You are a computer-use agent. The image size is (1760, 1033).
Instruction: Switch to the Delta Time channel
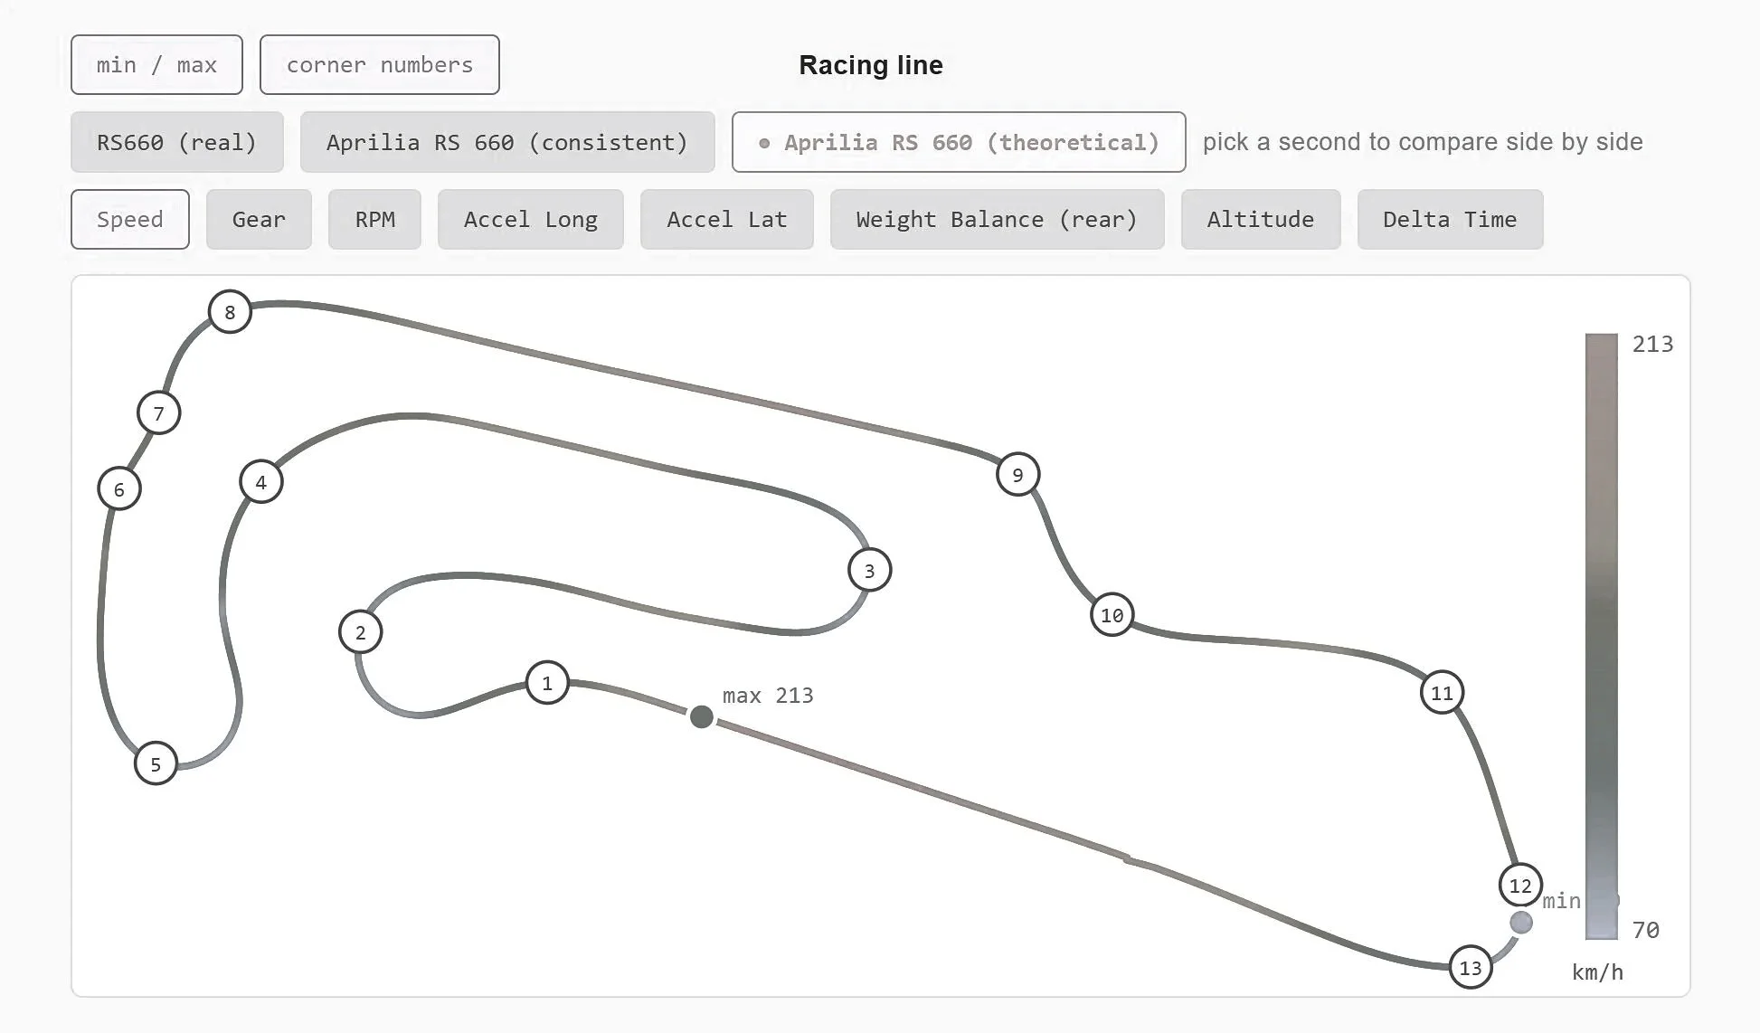tap(1450, 219)
